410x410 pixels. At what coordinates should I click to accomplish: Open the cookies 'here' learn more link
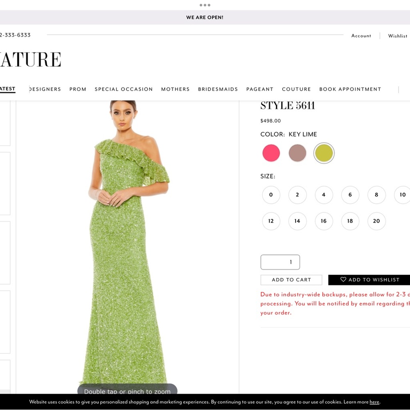[x=374, y=402]
